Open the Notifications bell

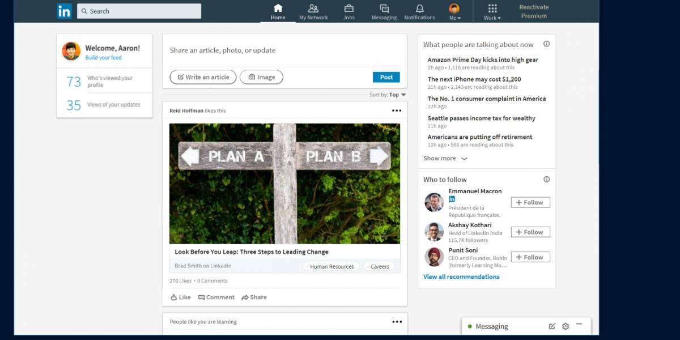[x=419, y=12]
